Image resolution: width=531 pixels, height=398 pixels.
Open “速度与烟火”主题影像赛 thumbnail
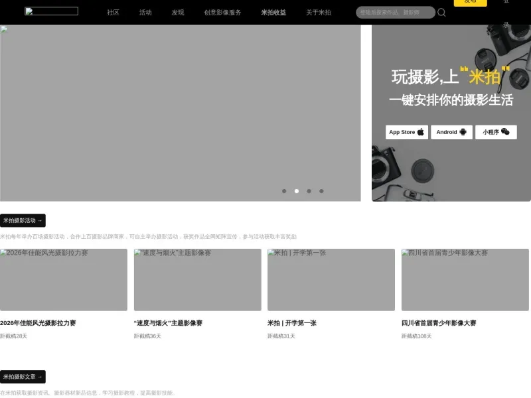pyautogui.click(x=197, y=280)
